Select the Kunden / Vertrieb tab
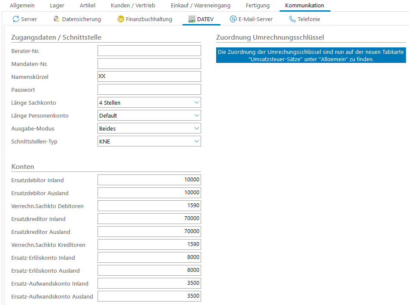 pyautogui.click(x=133, y=6)
